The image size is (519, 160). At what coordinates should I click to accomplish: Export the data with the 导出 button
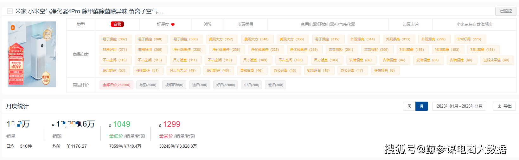pos(504,106)
